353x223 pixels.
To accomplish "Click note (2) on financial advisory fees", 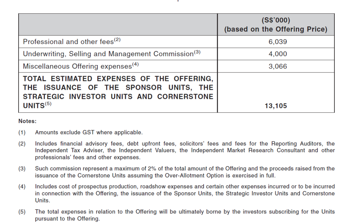I will (185, 151).
